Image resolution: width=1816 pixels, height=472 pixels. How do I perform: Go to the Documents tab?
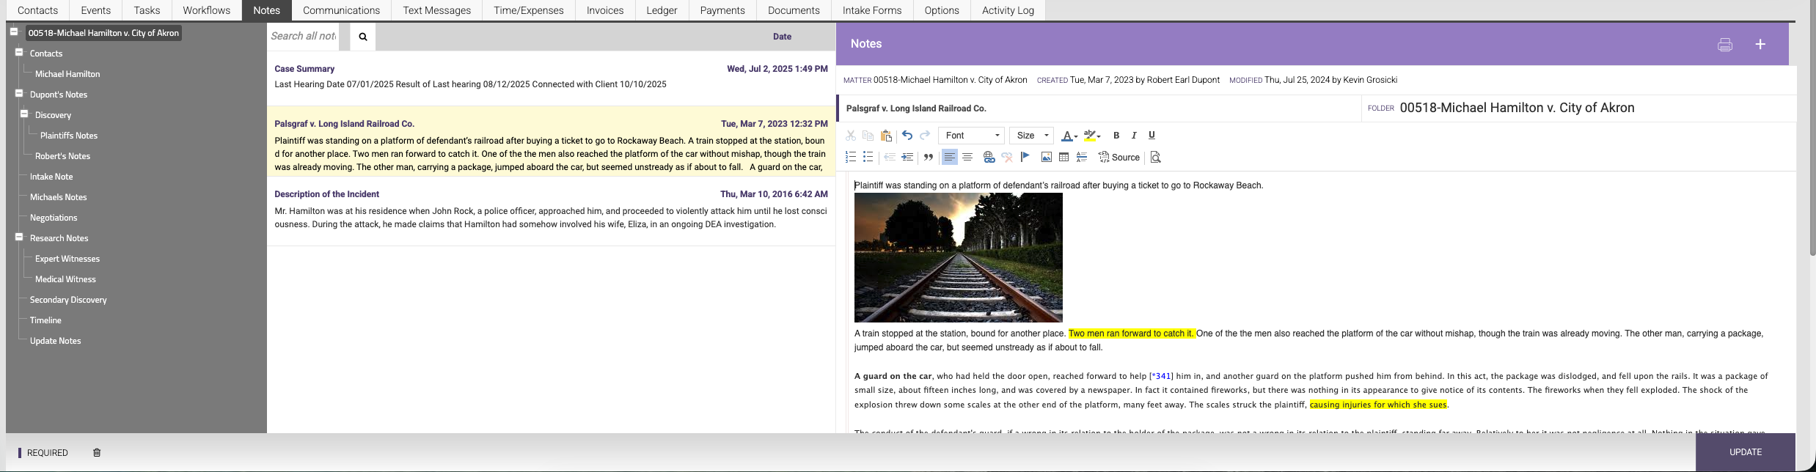[794, 10]
